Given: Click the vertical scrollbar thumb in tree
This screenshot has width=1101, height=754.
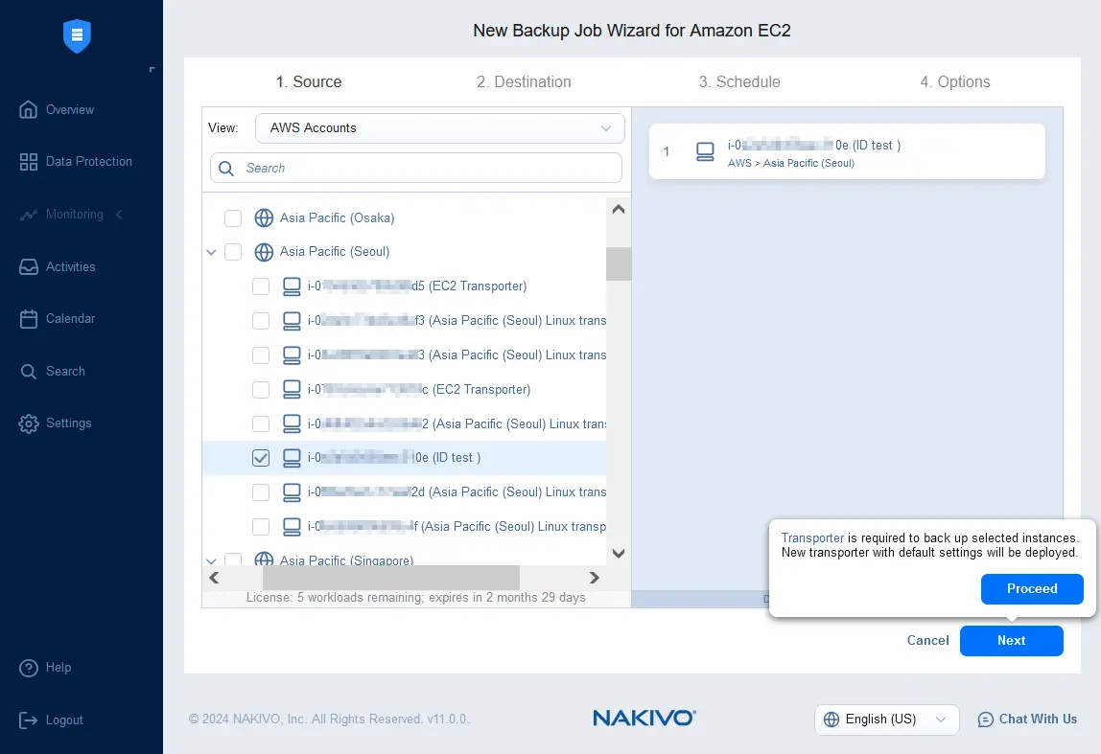Looking at the screenshot, I should [x=619, y=263].
